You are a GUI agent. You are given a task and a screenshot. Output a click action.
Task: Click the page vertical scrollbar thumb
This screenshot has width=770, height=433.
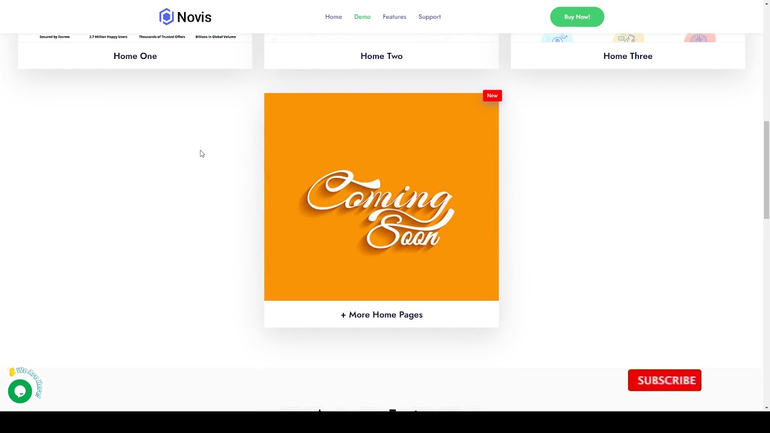pos(766,170)
